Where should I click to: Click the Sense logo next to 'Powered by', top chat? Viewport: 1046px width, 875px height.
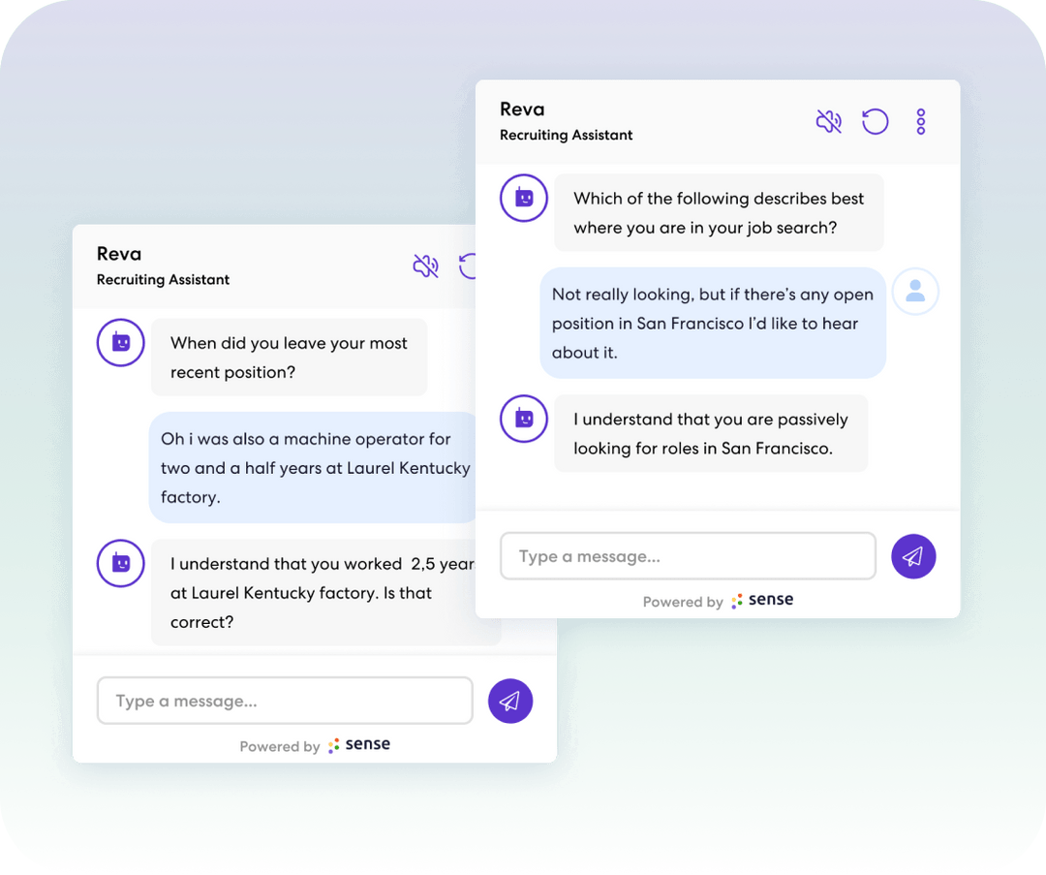pos(762,601)
